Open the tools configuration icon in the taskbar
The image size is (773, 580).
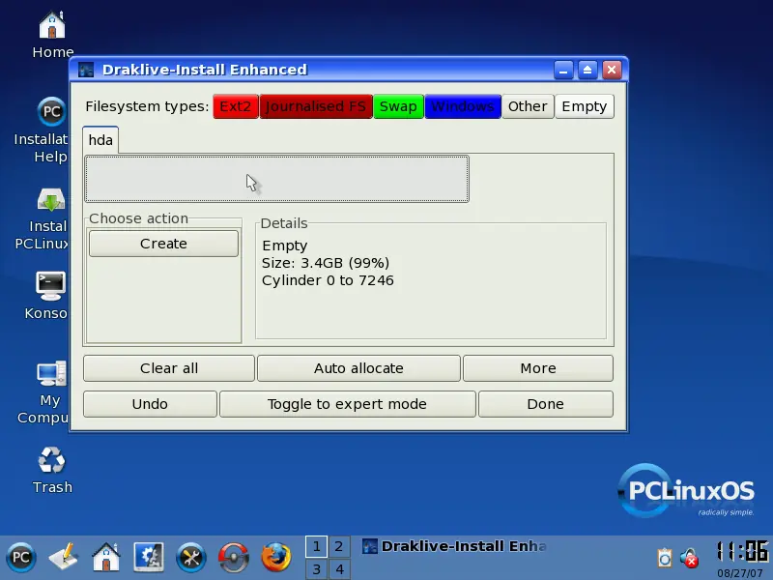coord(191,558)
